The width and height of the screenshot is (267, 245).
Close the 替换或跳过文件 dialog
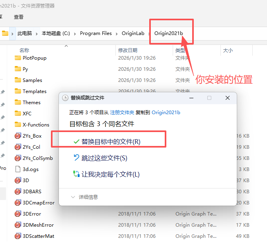point(228,98)
